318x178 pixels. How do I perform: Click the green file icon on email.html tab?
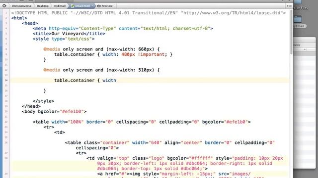click(x=73, y=6)
